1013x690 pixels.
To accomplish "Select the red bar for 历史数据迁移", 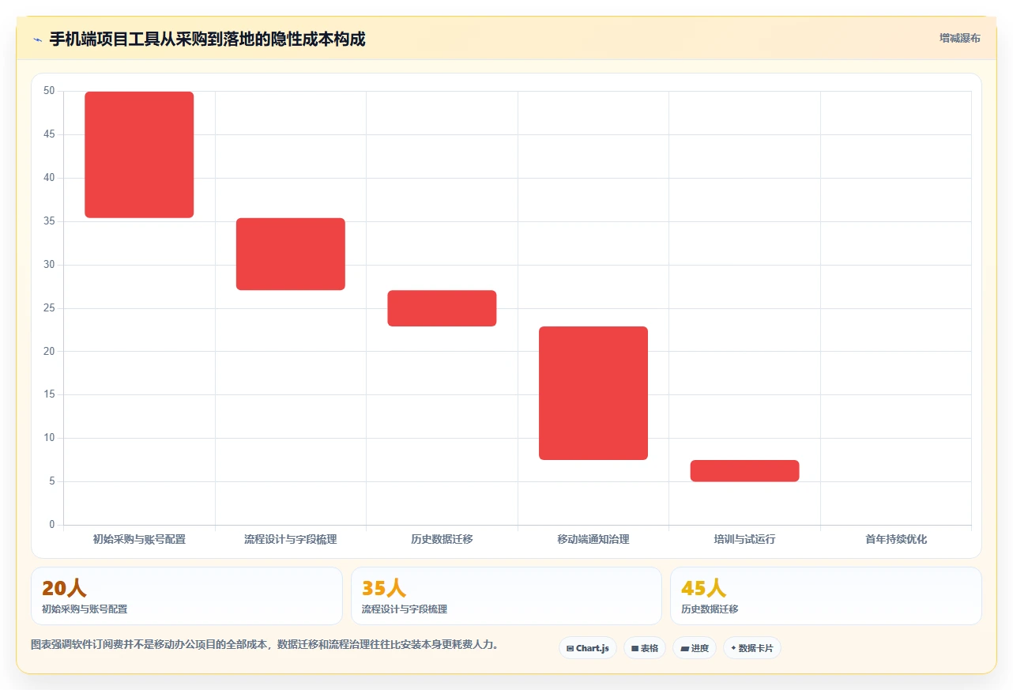I will (x=442, y=308).
